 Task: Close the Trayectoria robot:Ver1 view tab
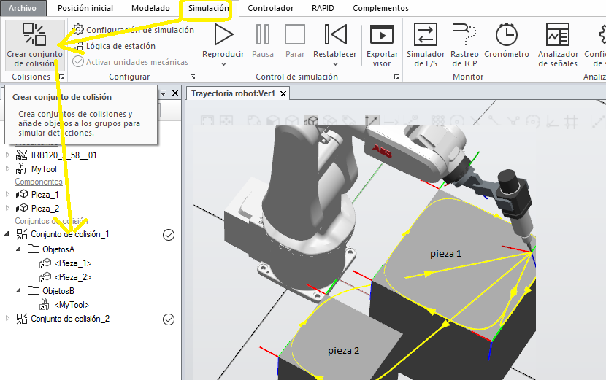pyautogui.click(x=283, y=93)
